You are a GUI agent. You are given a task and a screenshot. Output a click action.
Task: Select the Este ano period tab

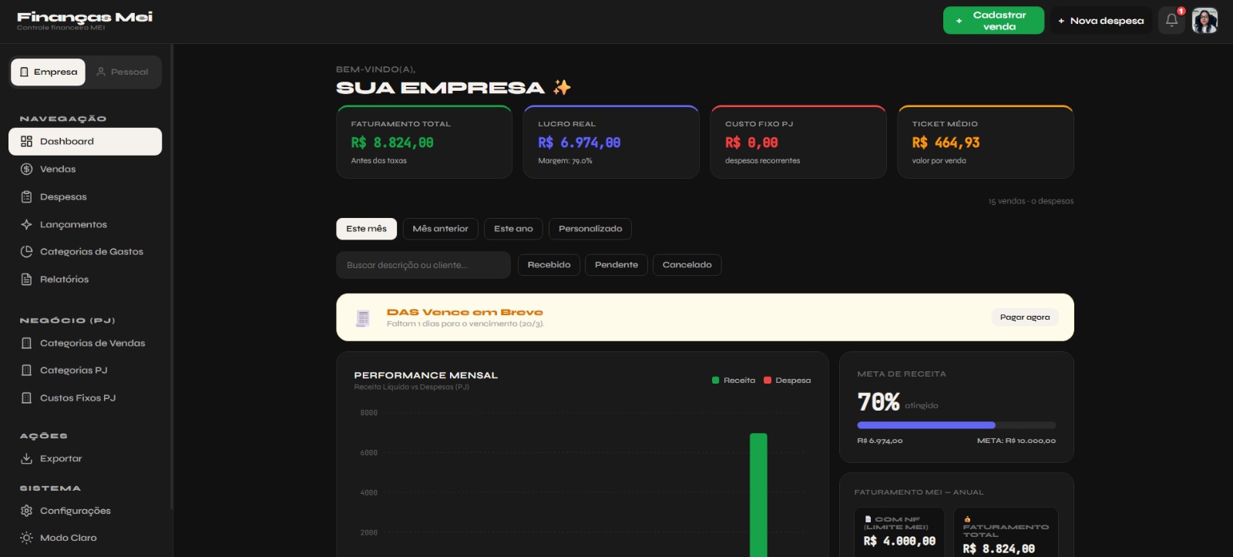pyautogui.click(x=513, y=229)
